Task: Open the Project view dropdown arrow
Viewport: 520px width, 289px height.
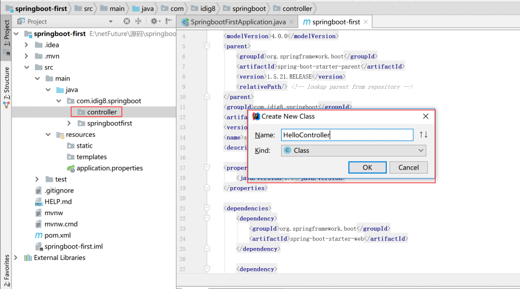Action: pyautogui.click(x=111, y=21)
